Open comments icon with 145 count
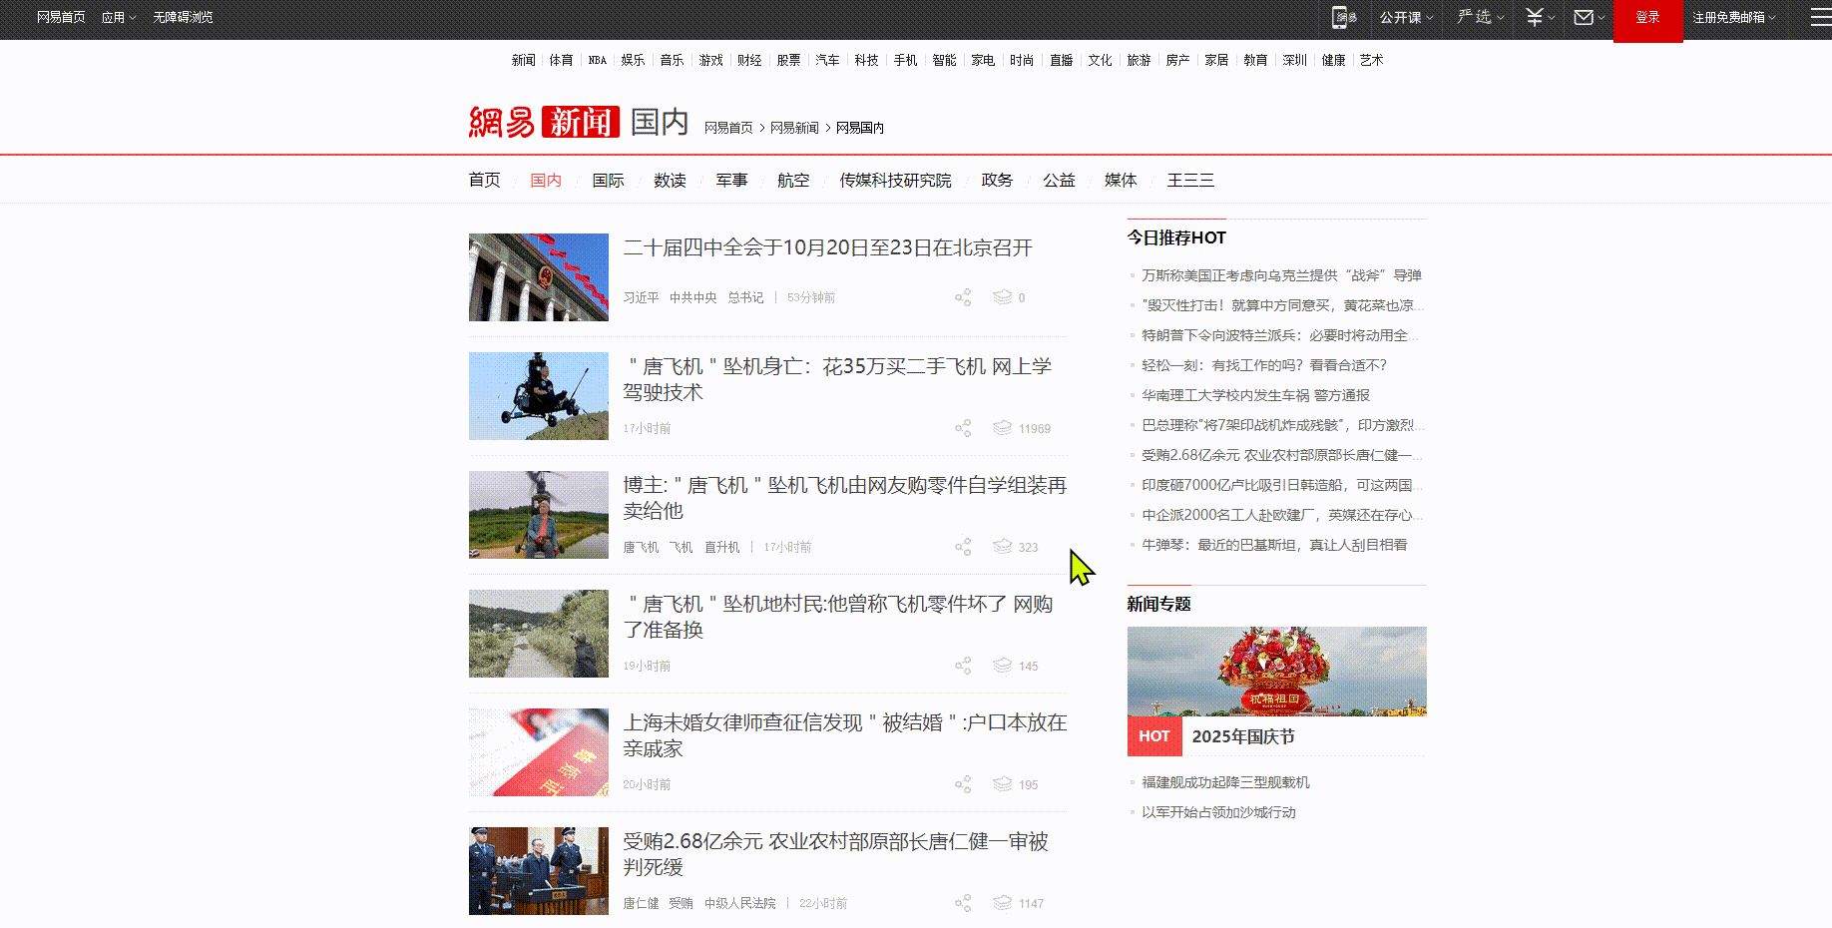The image size is (1832, 928). [1003, 666]
